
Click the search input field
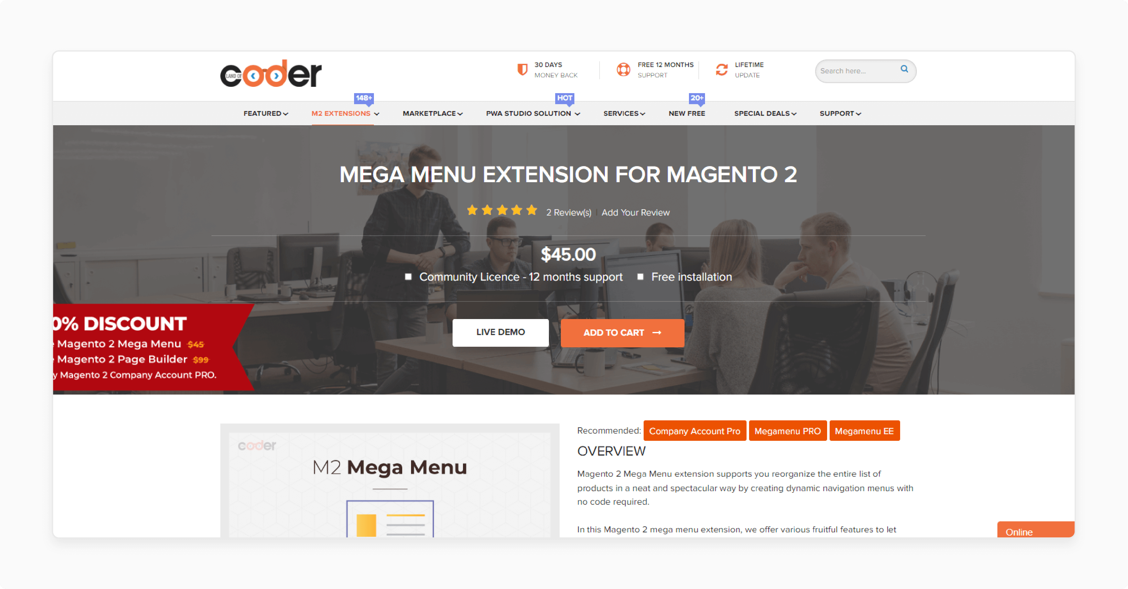856,70
